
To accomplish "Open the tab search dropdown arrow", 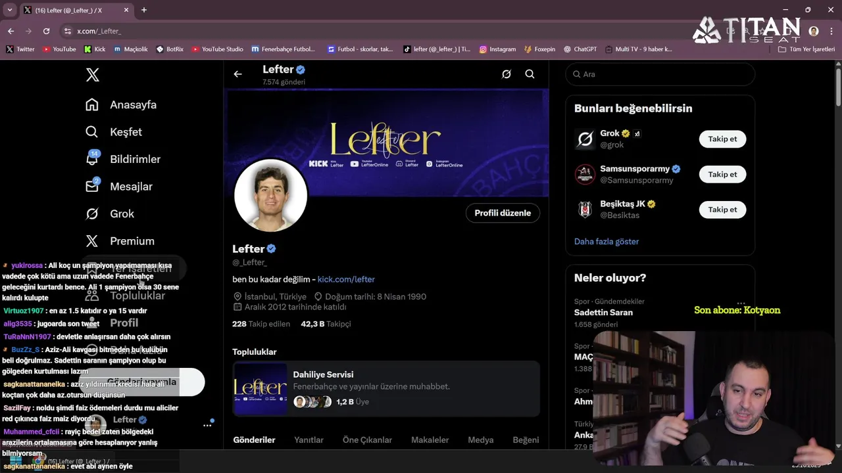I will 9,10.
